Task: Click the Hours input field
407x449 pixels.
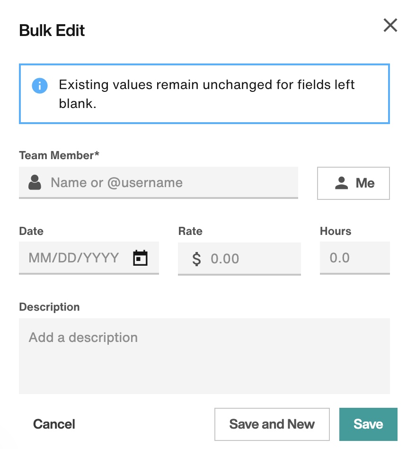Action: click(x=354, y=258)
